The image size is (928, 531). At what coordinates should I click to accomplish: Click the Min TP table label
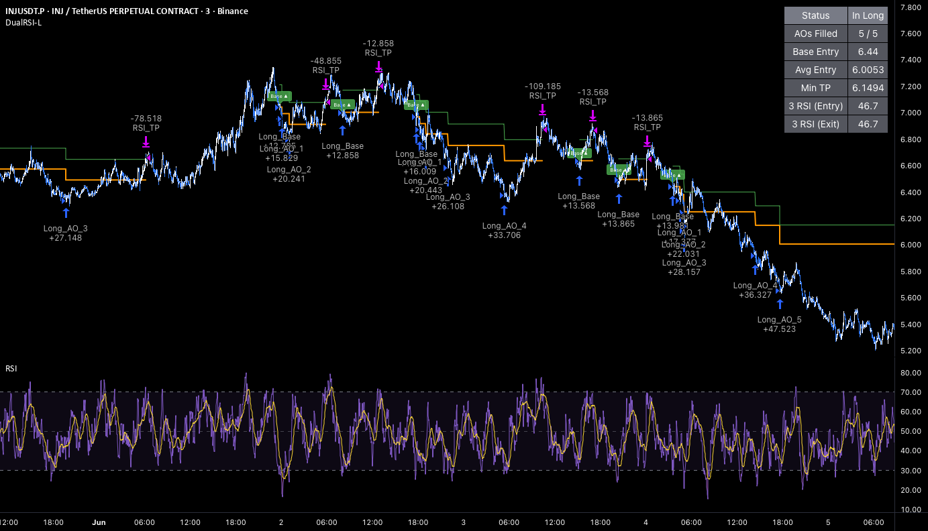[x=815, y=88]
